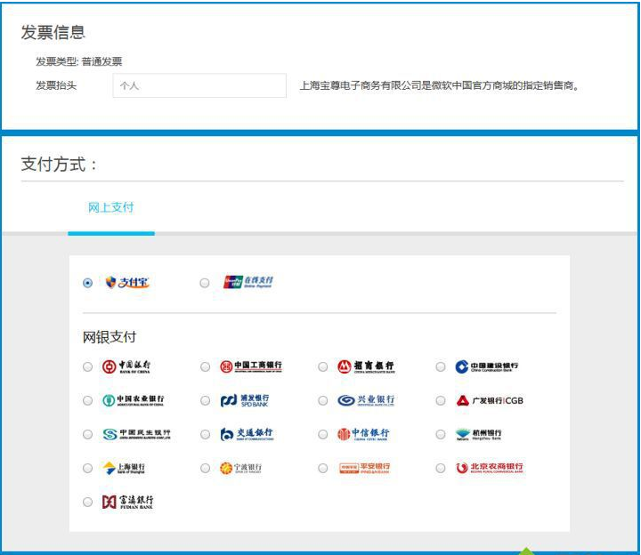Select the Beijing Rural Commercial Bank radio button
Image resolution: width=641 pixels, height=555 pixels.
tap(441, 469)
